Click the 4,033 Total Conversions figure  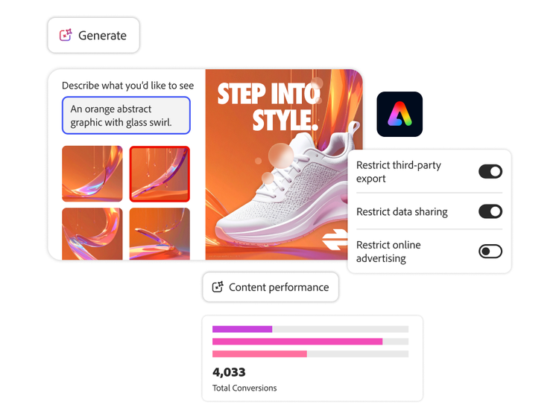coord(229,372)
